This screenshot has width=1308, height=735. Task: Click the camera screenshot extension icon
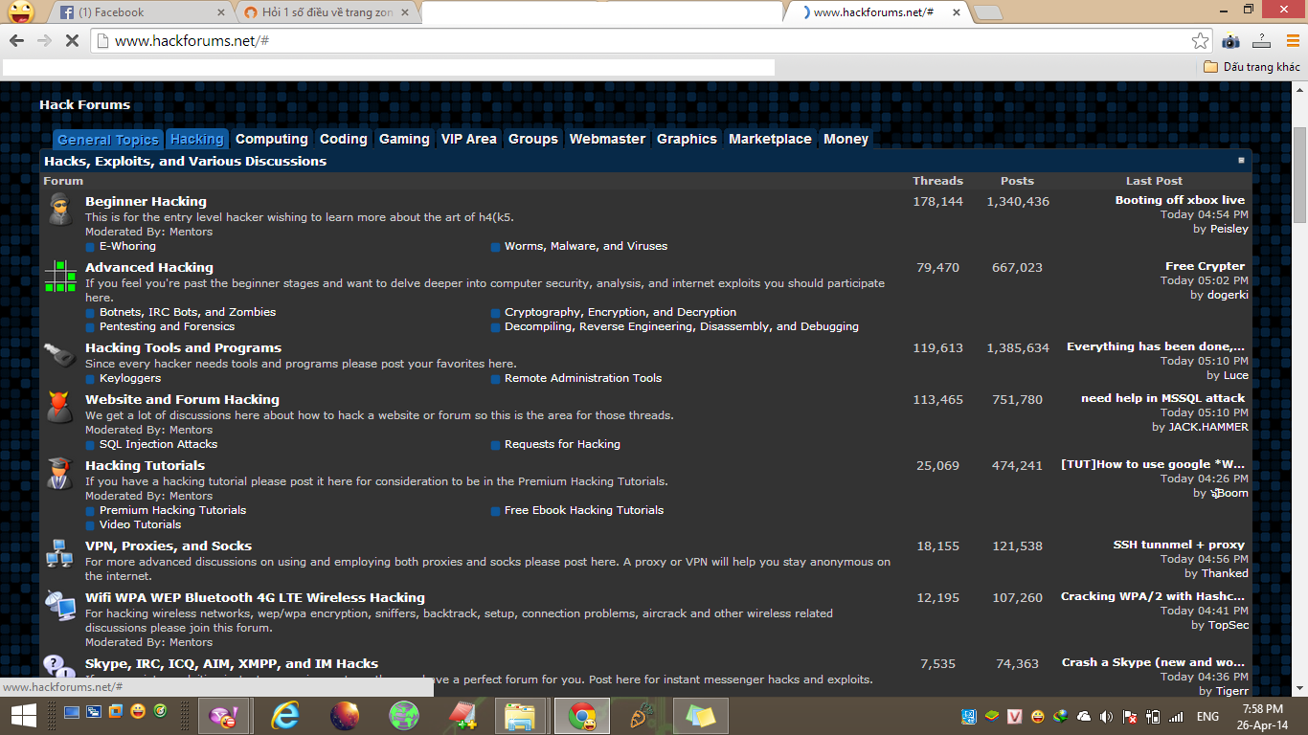tap(1230, 41)
